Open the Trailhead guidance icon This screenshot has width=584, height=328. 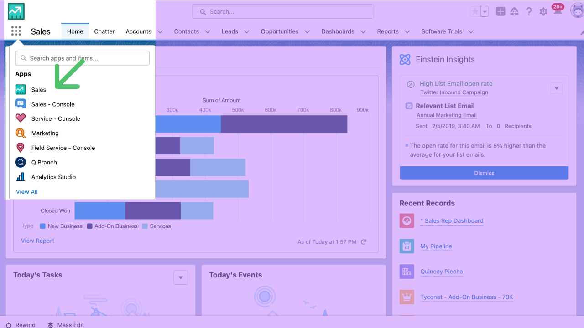pos(515,12)
